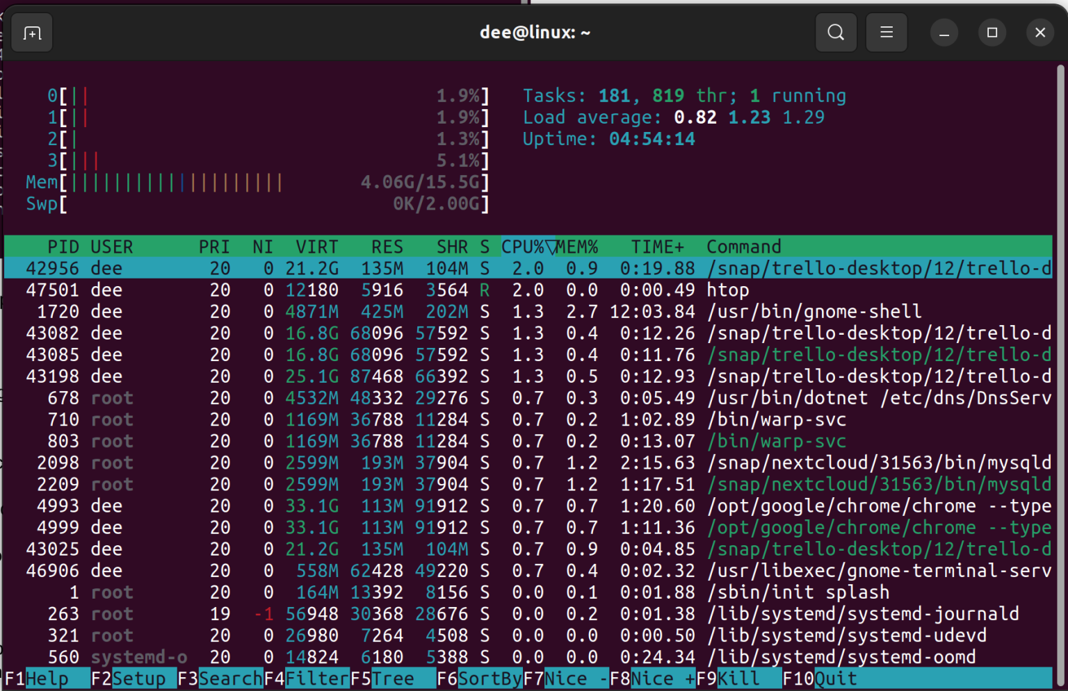
Task: Select the Command column header
Action: coord(743,247)
